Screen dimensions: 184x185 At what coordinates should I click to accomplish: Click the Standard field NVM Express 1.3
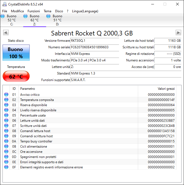pos(126,73)
